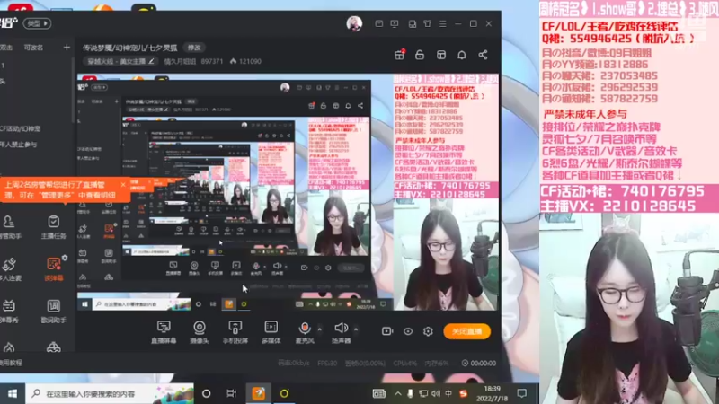Share the stream via share icon
This screenshot has height=404, width=719.
(483, 55)
